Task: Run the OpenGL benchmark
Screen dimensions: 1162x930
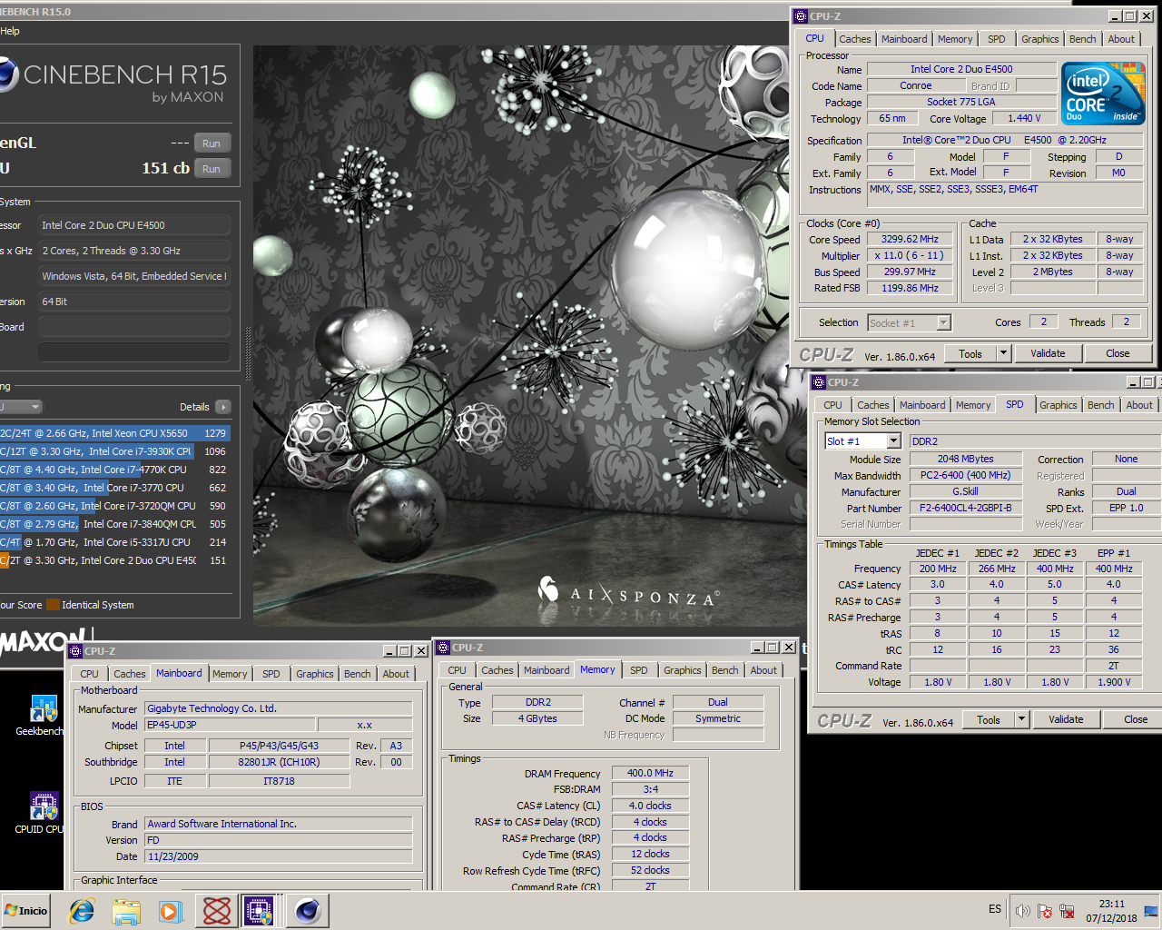Action: point(212,143)
